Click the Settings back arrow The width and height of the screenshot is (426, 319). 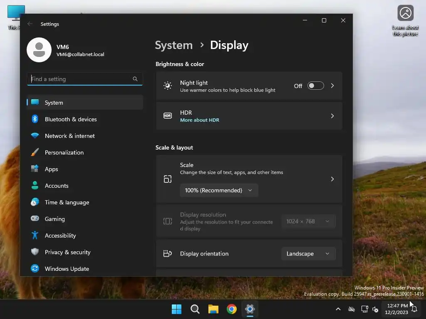coord(30,24)
